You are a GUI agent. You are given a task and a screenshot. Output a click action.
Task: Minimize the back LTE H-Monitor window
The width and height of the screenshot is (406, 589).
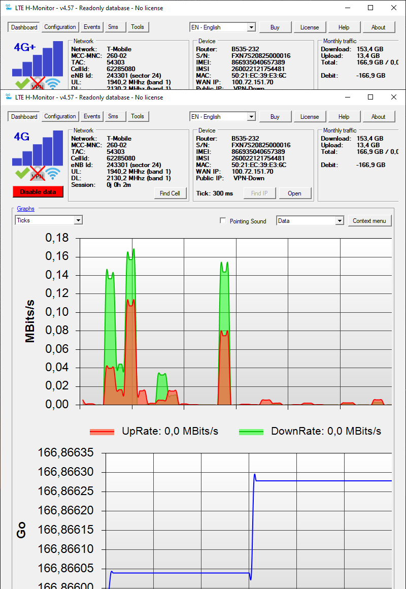[x=348, y=8]
